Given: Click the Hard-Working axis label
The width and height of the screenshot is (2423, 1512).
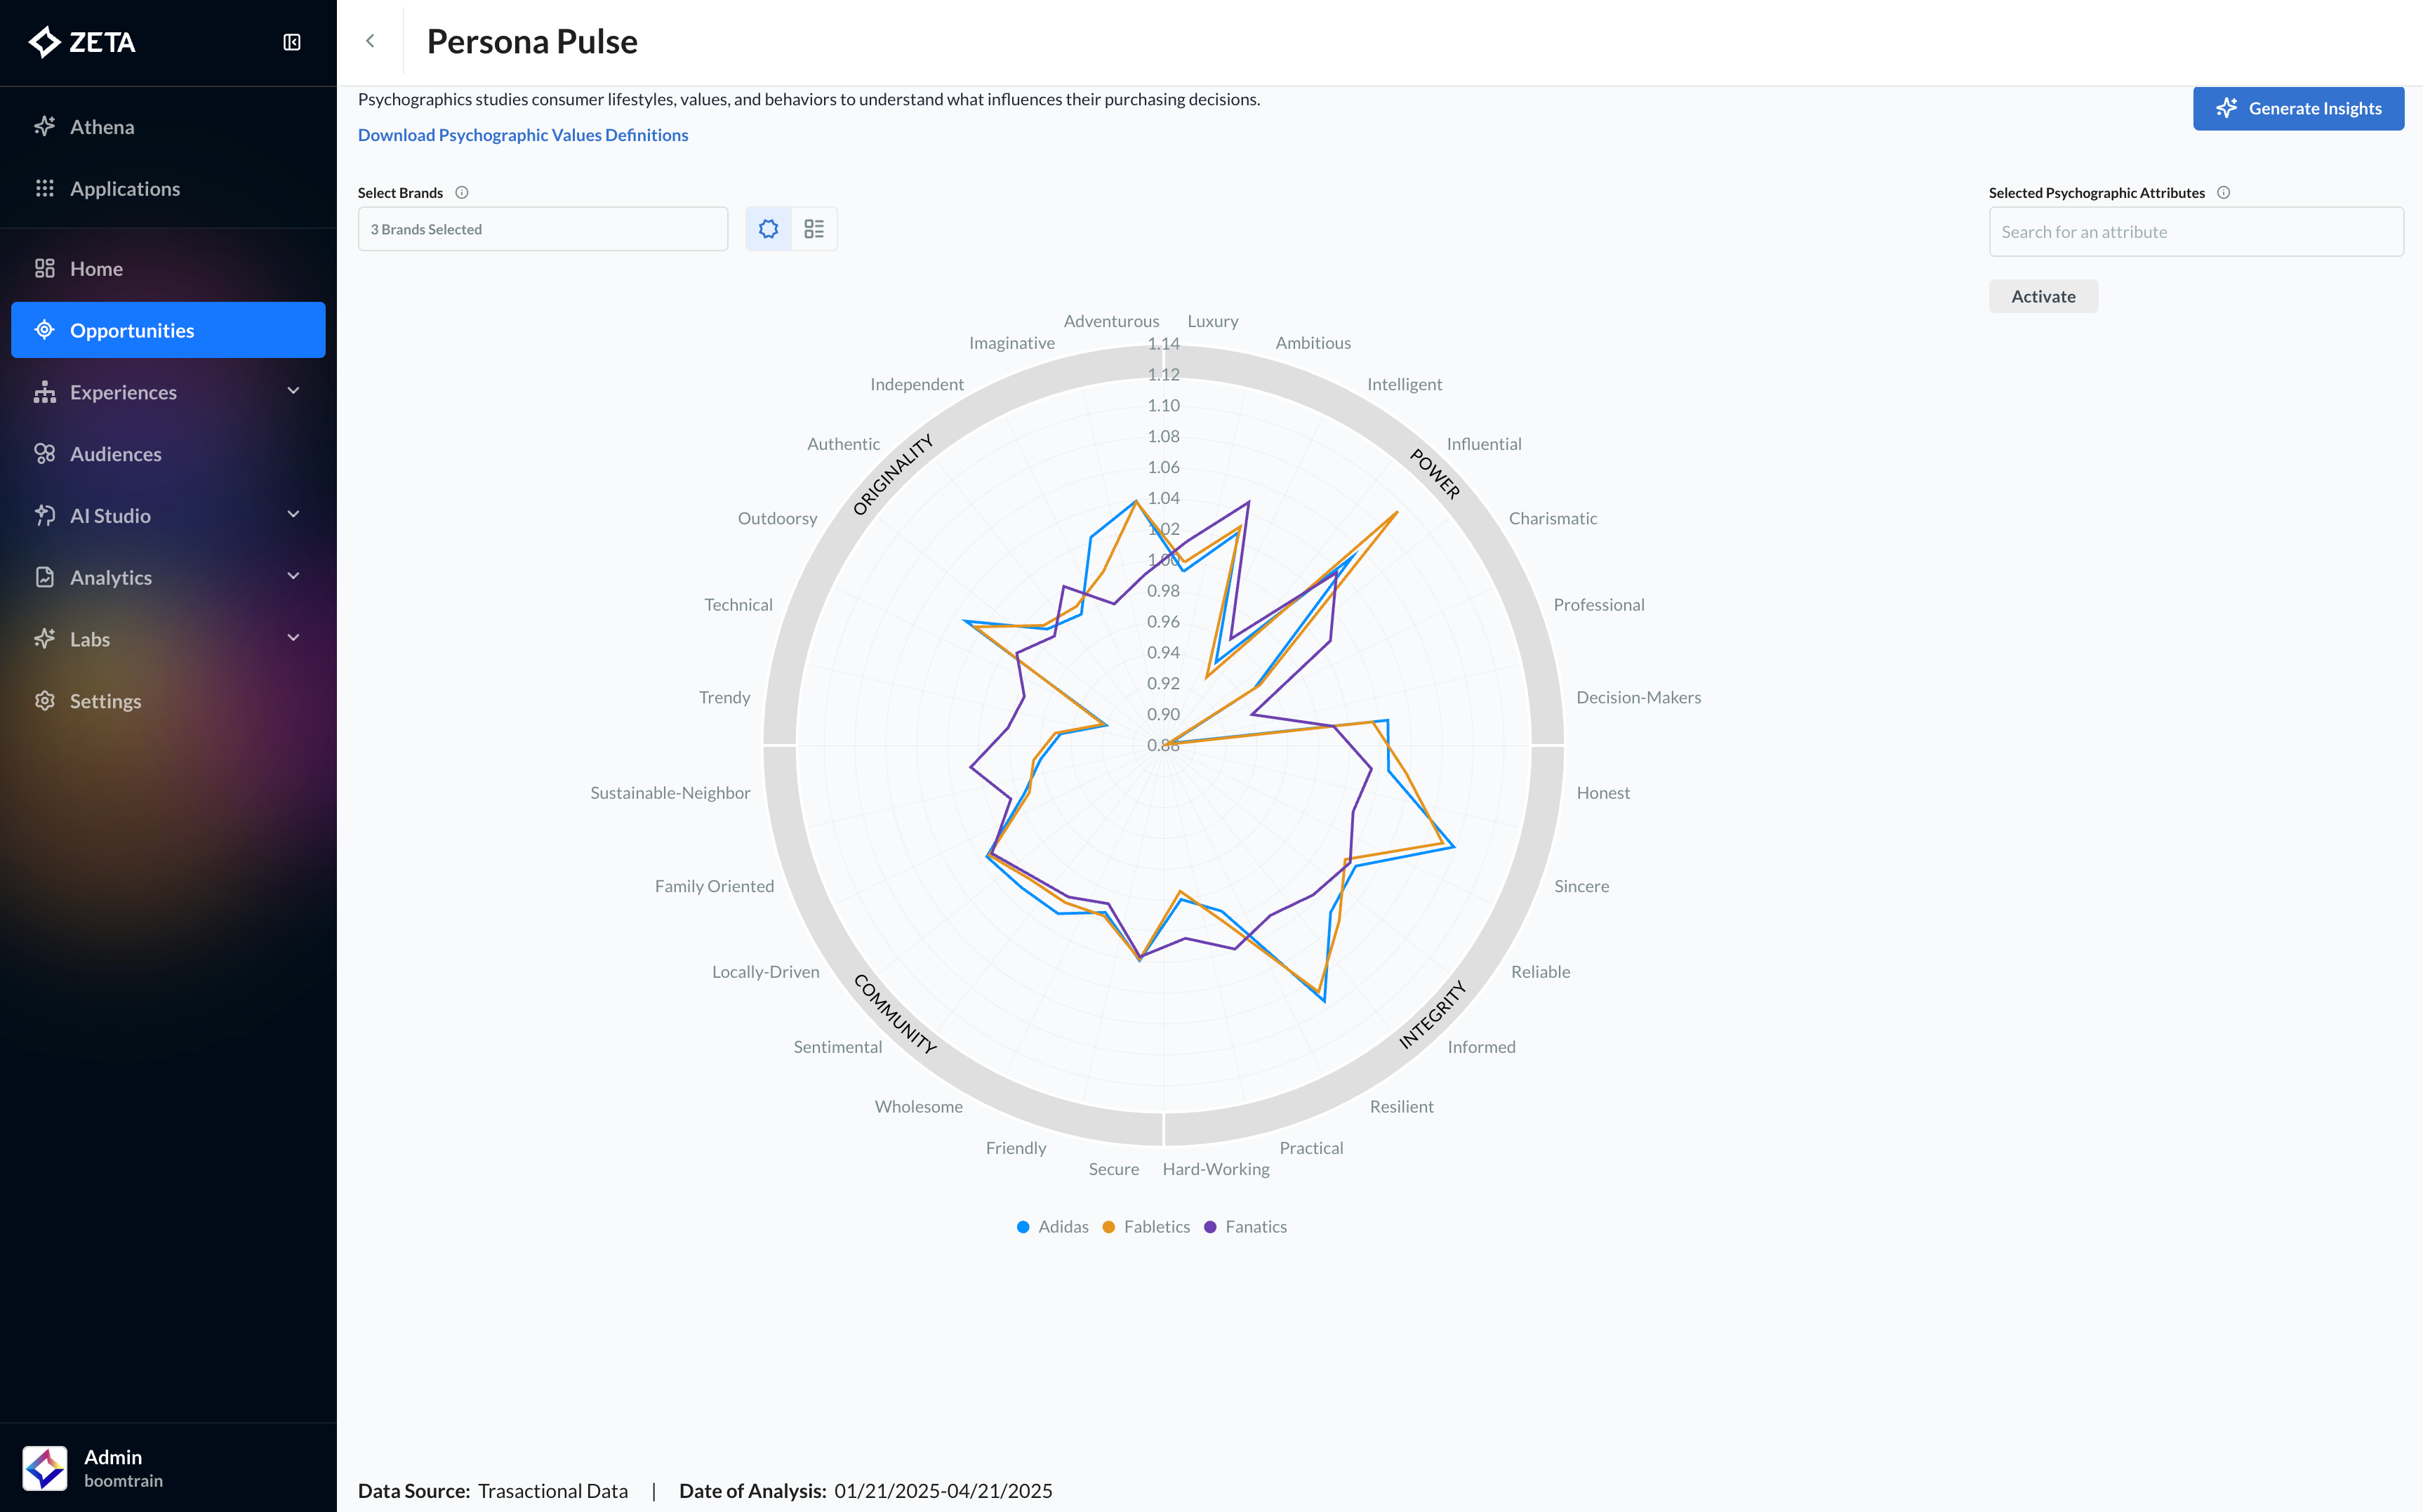Looking at the screenshot, I should (1216, 1169).
